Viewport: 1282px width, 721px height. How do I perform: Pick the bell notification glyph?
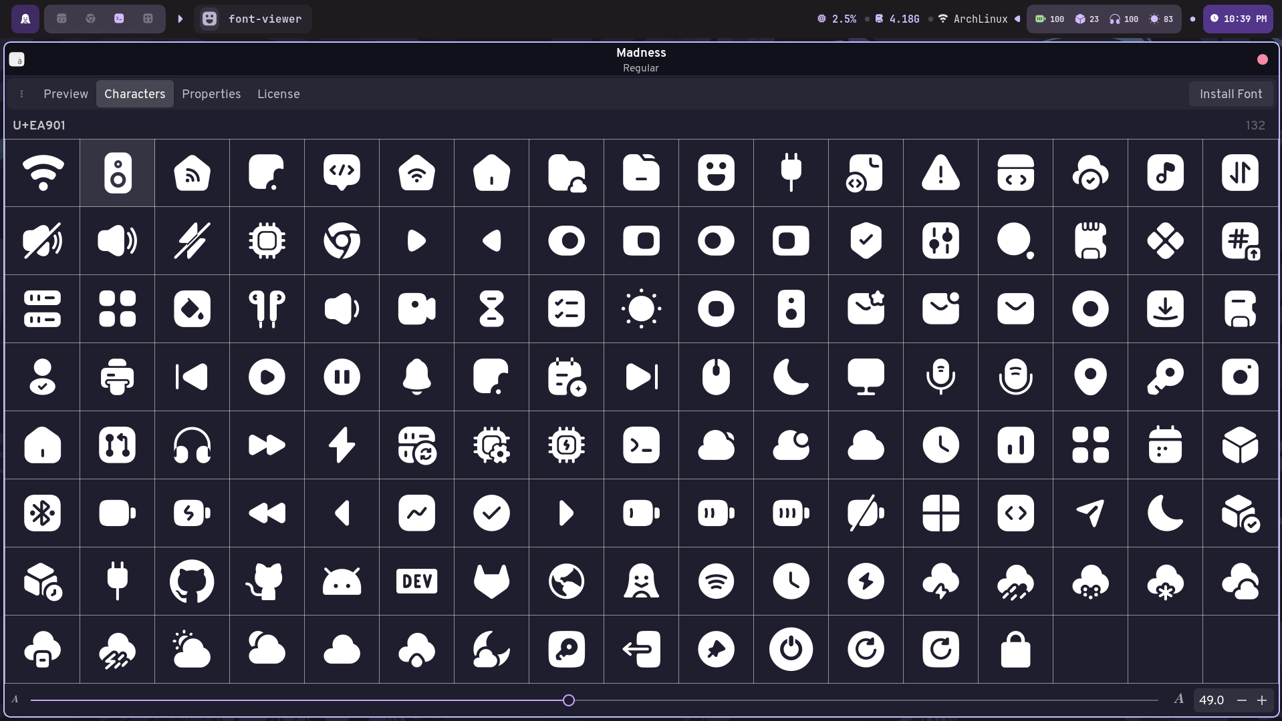point(417,377)
